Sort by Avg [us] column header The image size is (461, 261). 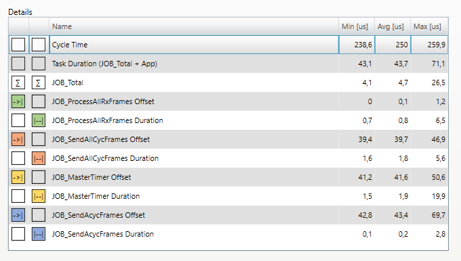click(393, 26)
